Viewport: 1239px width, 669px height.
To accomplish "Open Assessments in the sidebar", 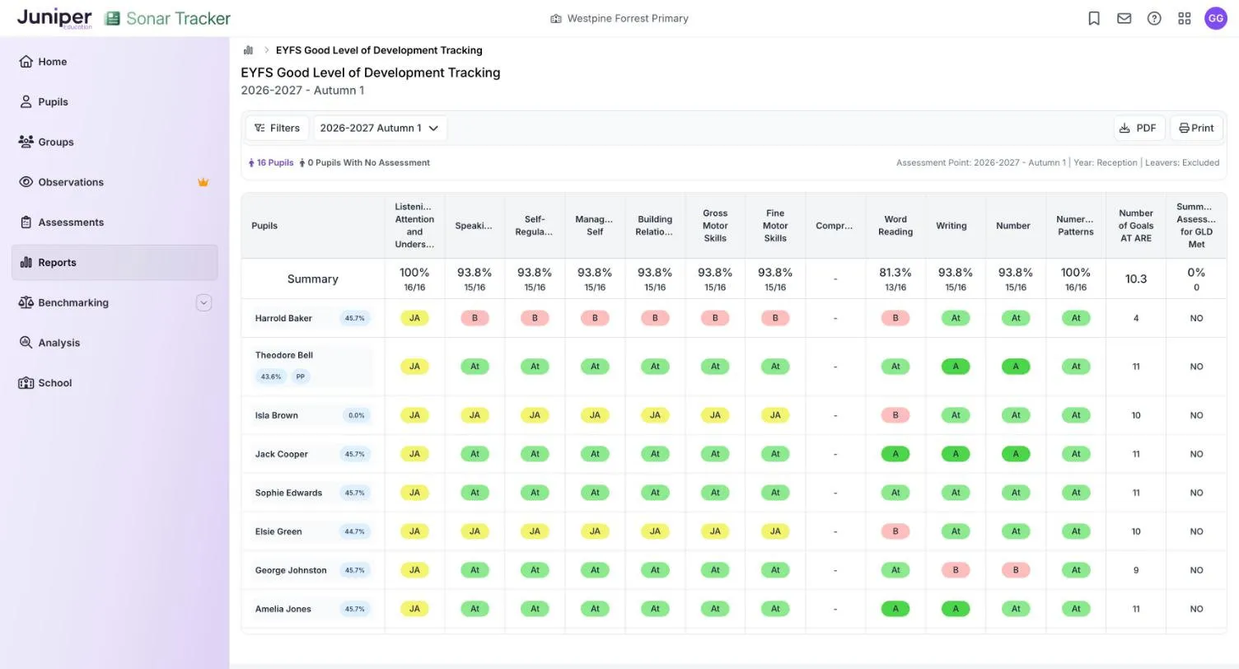I will [x=115, y=222].
